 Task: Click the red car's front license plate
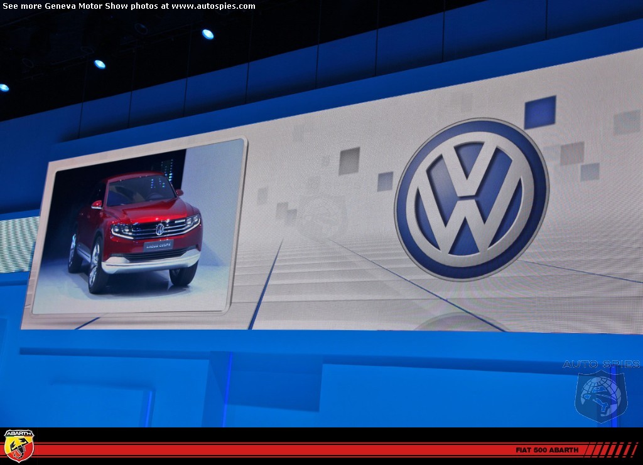[x=158, y=246]
